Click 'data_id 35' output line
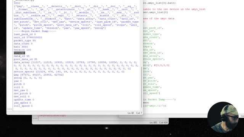The height and width of the screenshot is (137, 244). [x=22, y=56]
